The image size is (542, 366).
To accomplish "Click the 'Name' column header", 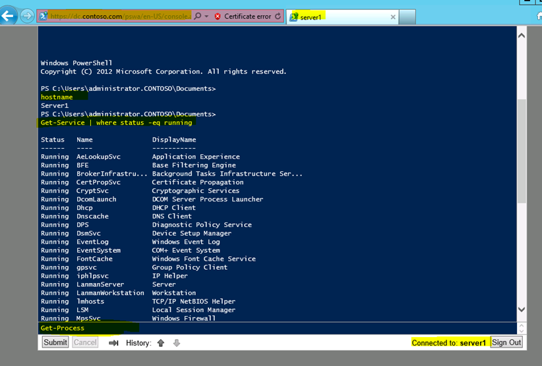I will point(84,140).
